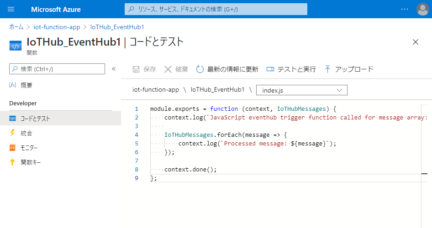The width and height of the screenshot is (432, 228).
Task: Click the global resource search field
Action: pyautogui.click(x=216, y=9)
